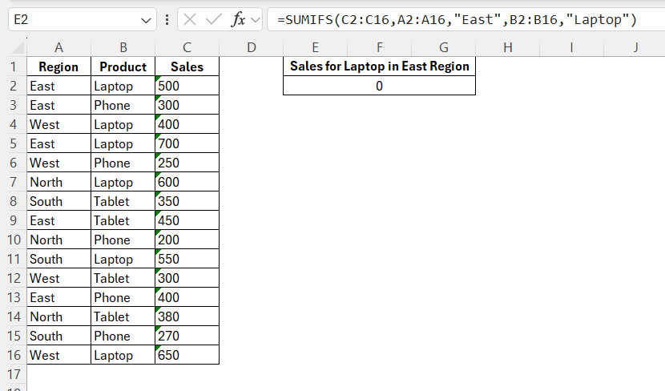Select the cell with sales value 650
665x391 pixels.
point(187,355)
